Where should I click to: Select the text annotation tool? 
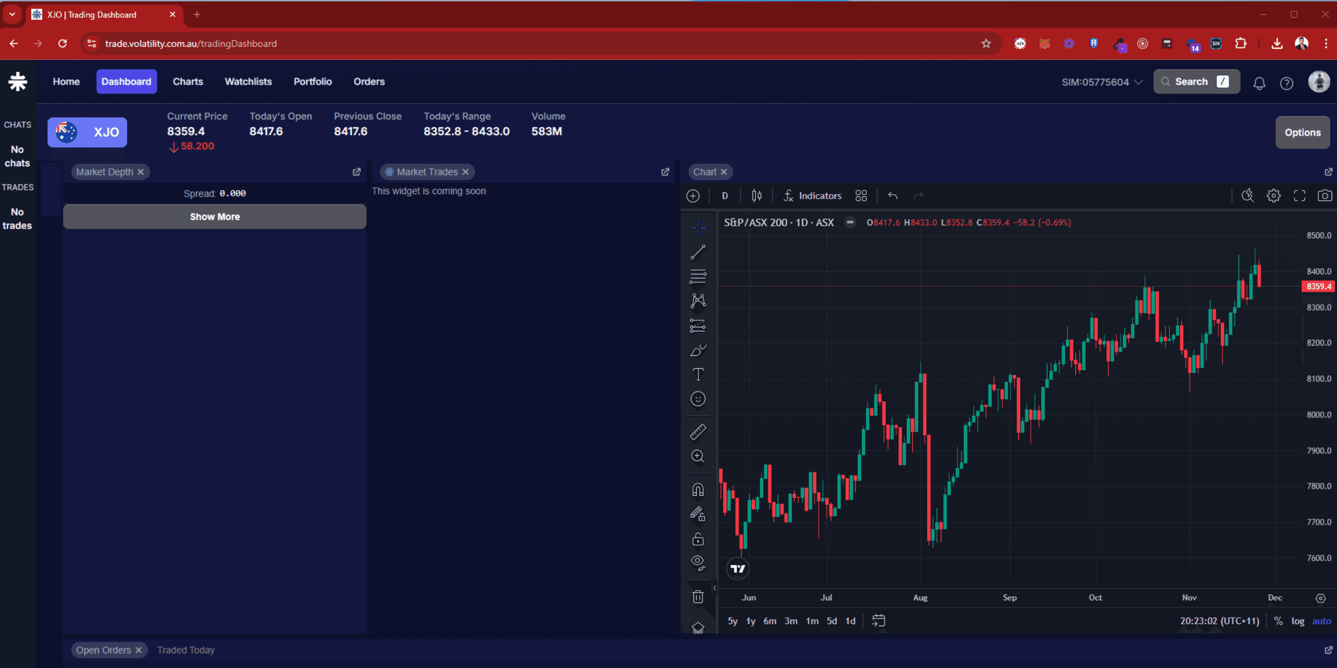click(698, 375)
